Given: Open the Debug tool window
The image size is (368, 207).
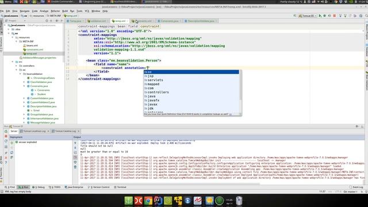Looking at the screenshot, I should click(39, 187).
